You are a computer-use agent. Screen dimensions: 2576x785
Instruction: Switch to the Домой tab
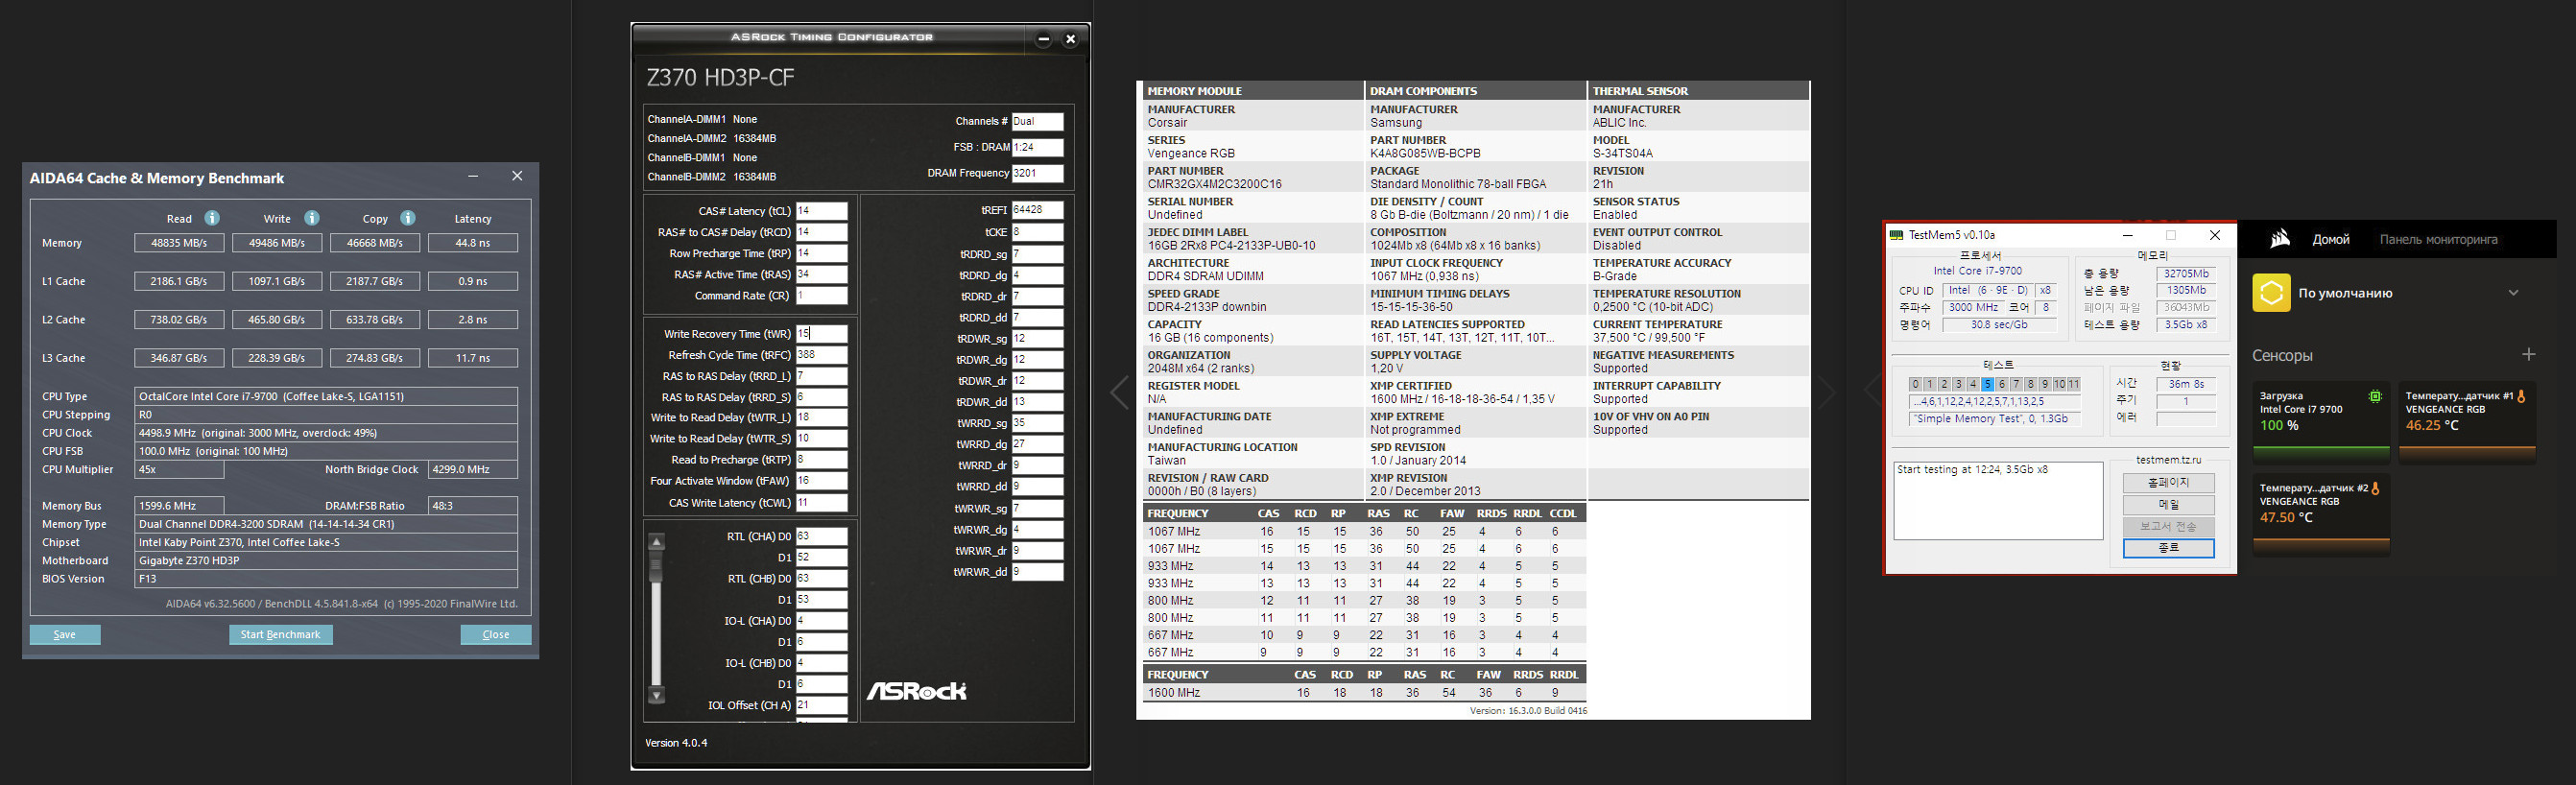click(2331, 239)
